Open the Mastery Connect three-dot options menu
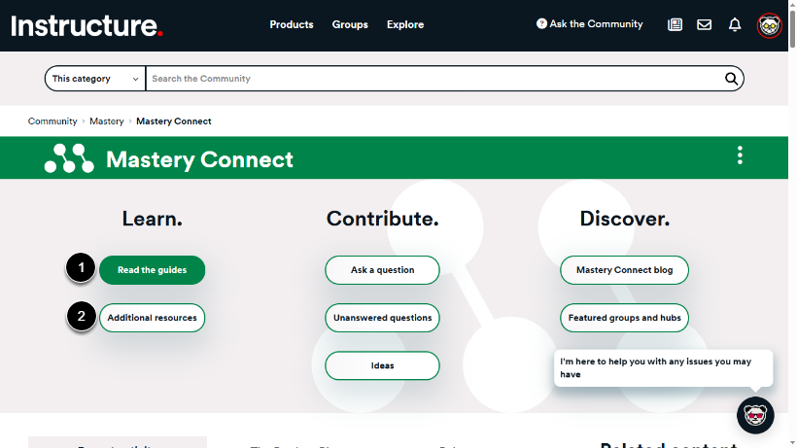The height and width of the screenshot is (448, 797). (740, 155)
